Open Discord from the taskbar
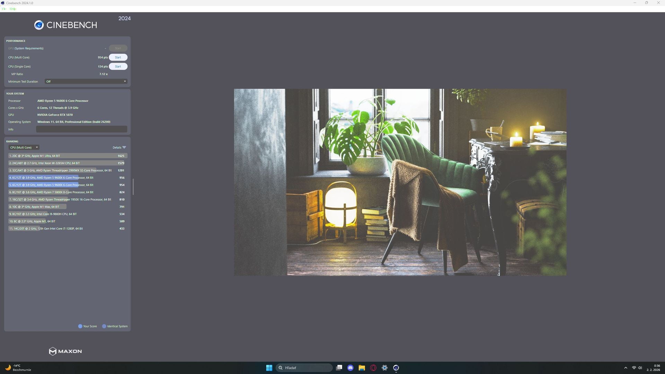Screen dimensions: 665x374 (351, 368)
